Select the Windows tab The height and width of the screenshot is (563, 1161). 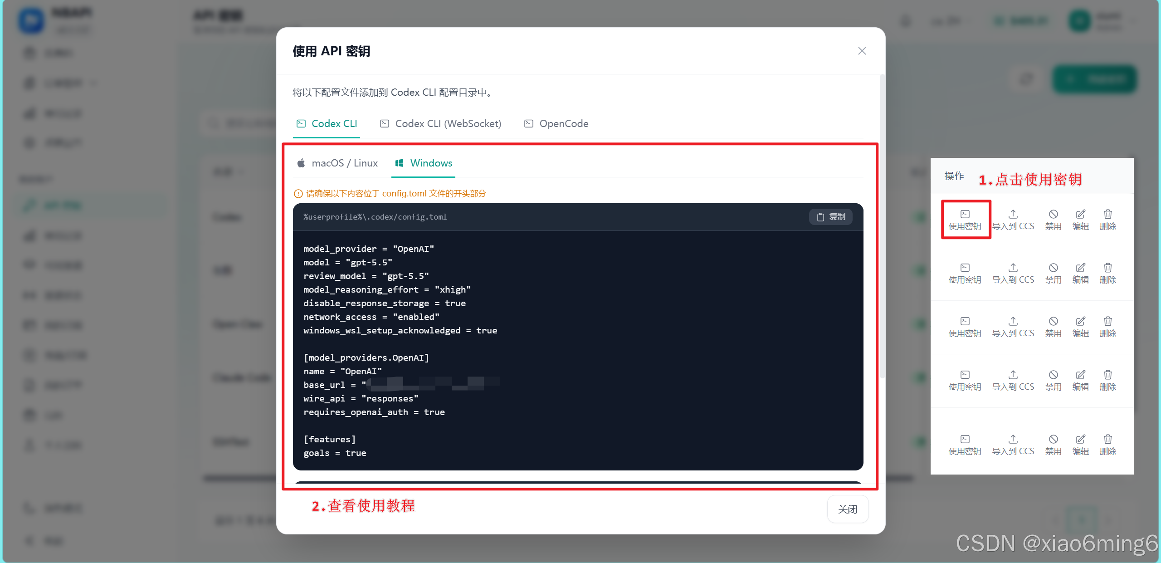coord(424,163)
